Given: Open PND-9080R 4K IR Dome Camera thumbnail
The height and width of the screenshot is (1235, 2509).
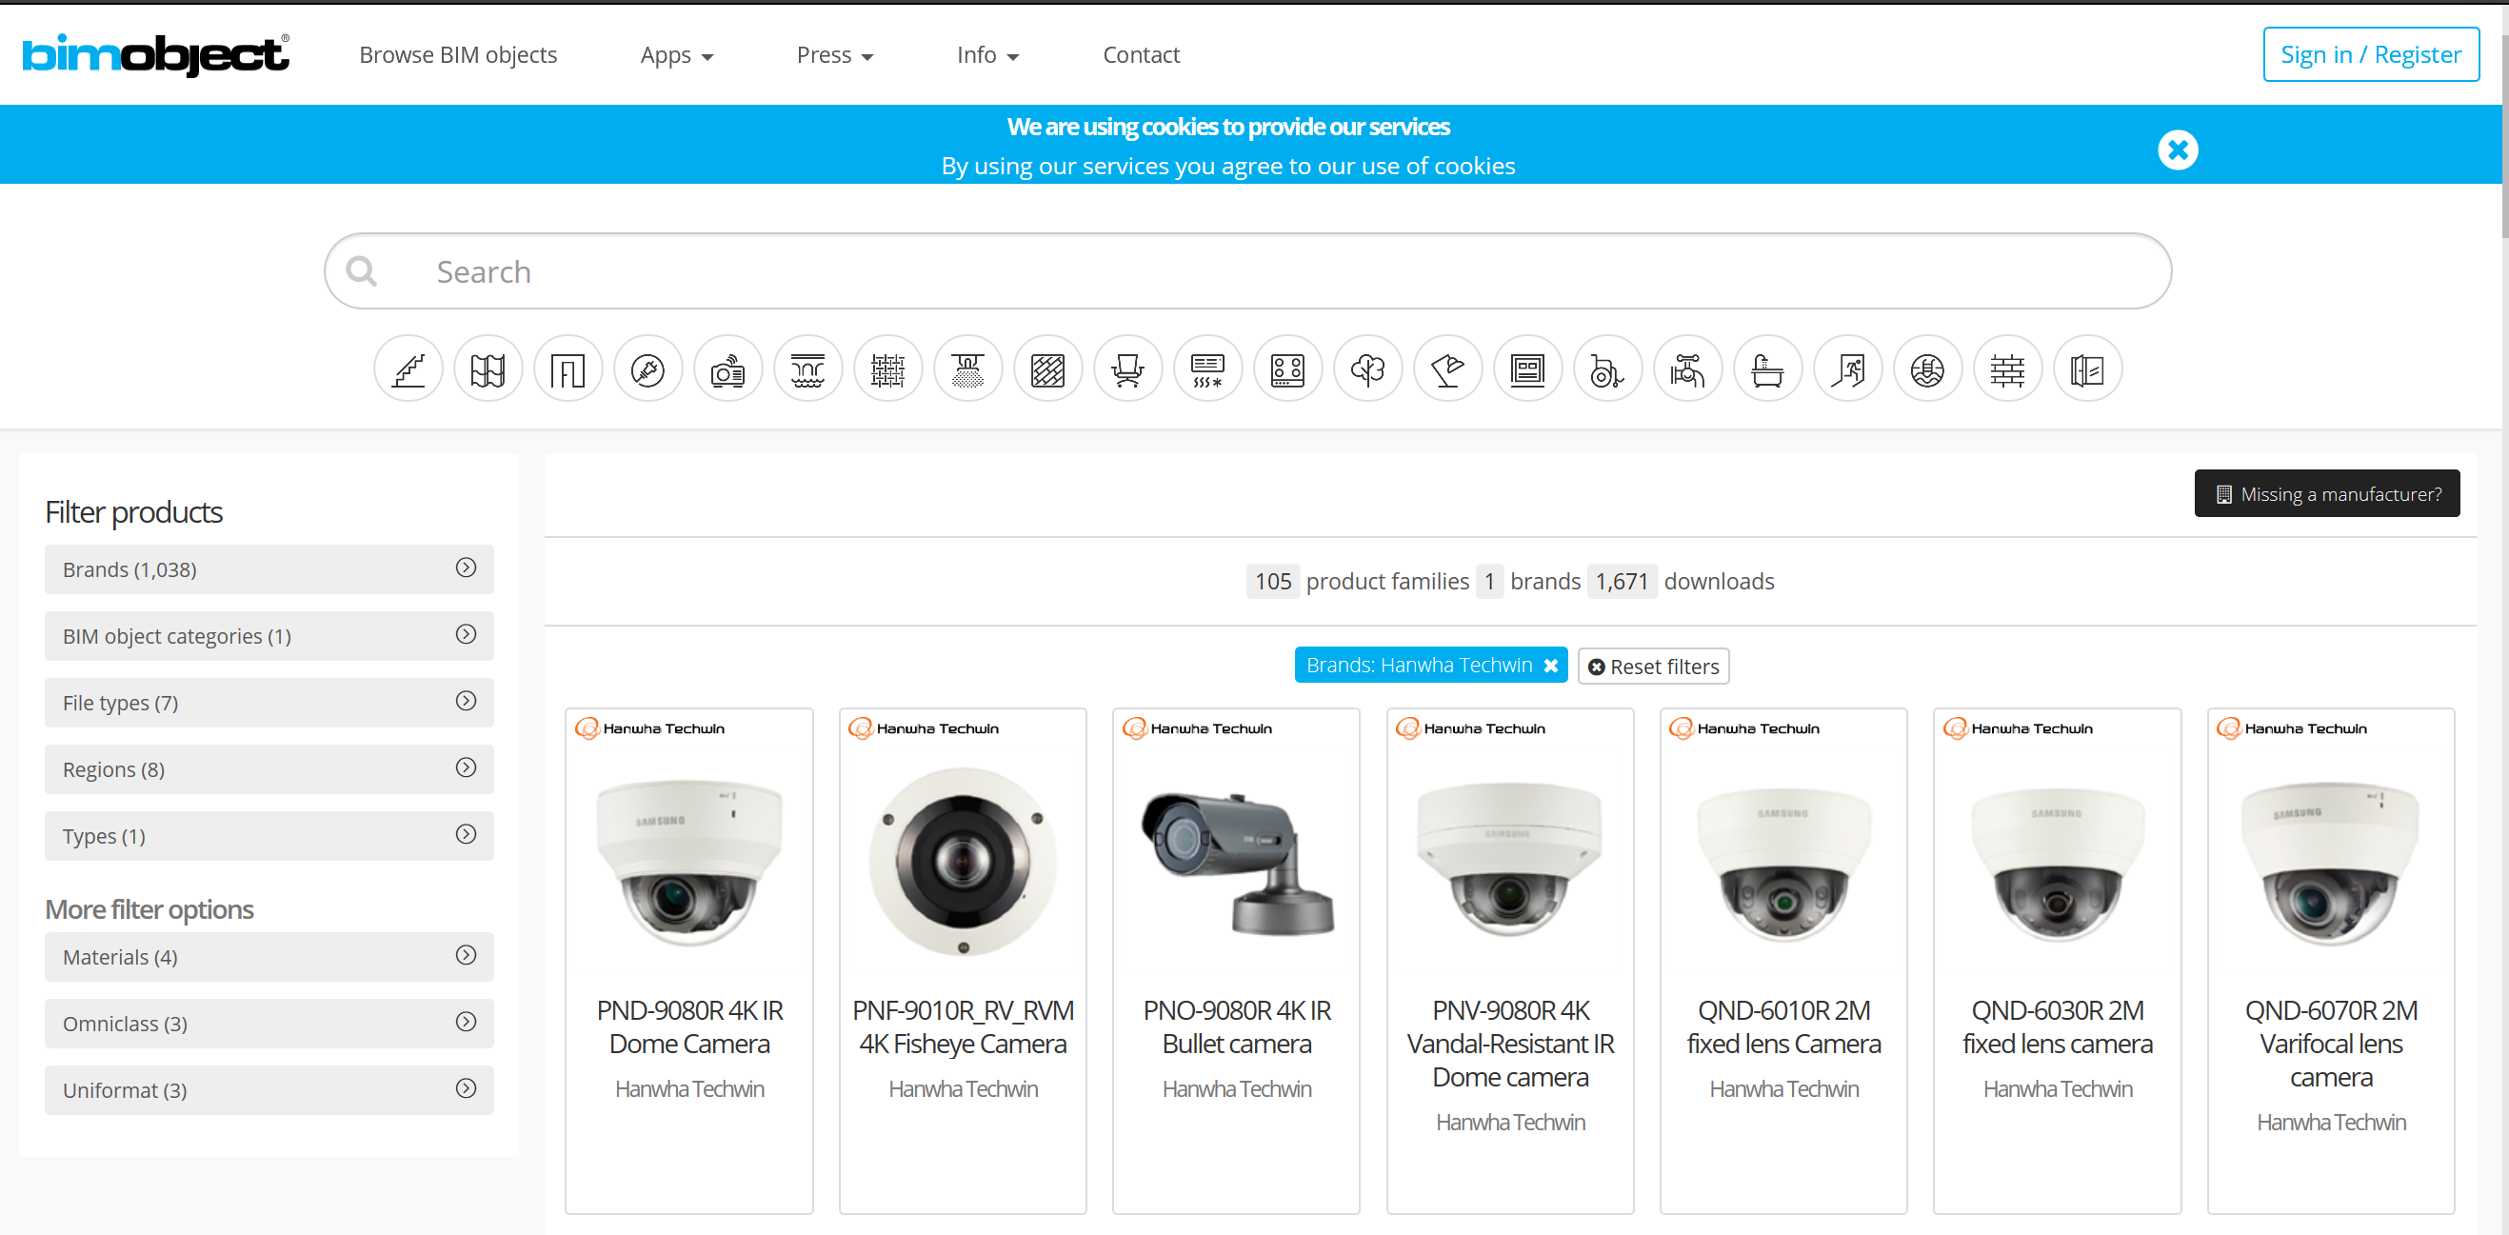Looking at the screenshot, I should tap(689, 862).
